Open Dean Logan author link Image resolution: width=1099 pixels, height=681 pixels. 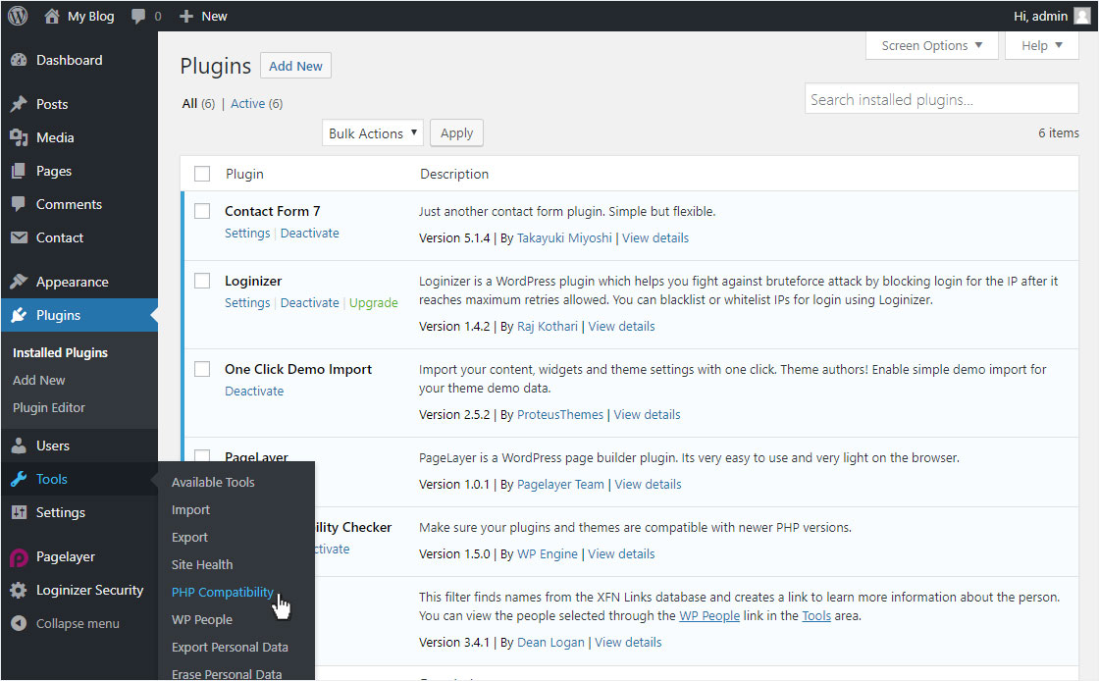click(x=550, y=643)
